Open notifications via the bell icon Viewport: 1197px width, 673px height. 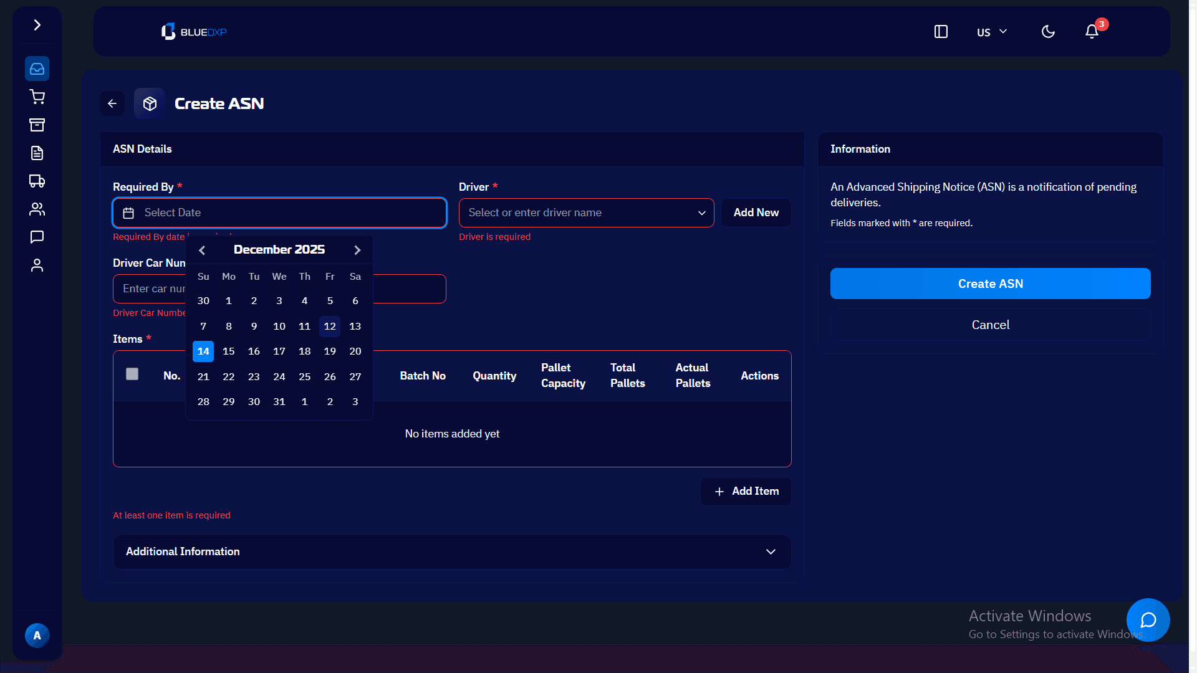(x=1090, y=31)
